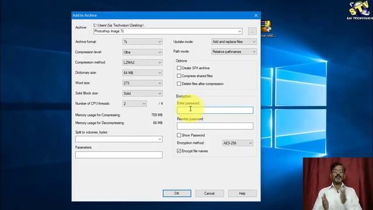The image size is (373, 210).
Task: Click the Cancel button
Action: (x=209, y=193)
